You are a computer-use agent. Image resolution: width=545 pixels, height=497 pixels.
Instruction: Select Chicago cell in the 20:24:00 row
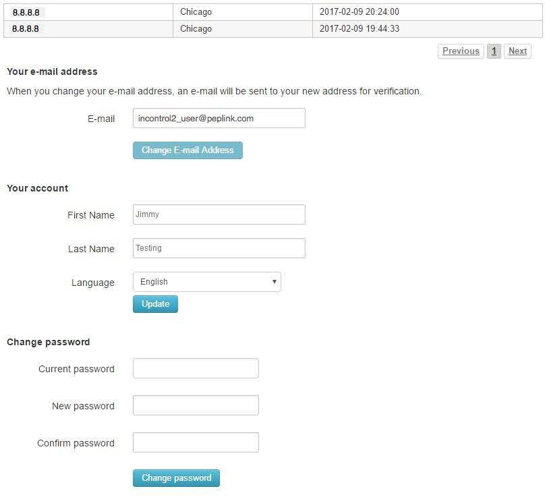pyautogui.click(x=196, y=12)
